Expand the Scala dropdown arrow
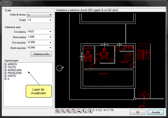 (50, 20)
